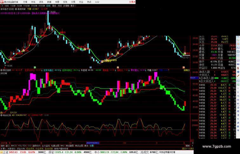
Task: Open the 热点 menu
Action: [x=89, y=2]
